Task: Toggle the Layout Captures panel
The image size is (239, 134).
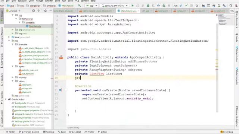Action: point(2,118)
